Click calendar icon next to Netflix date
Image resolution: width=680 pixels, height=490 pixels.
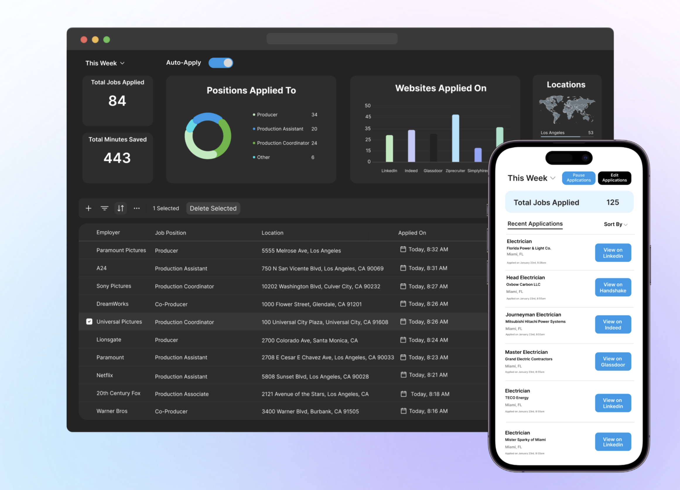(404, 375)
